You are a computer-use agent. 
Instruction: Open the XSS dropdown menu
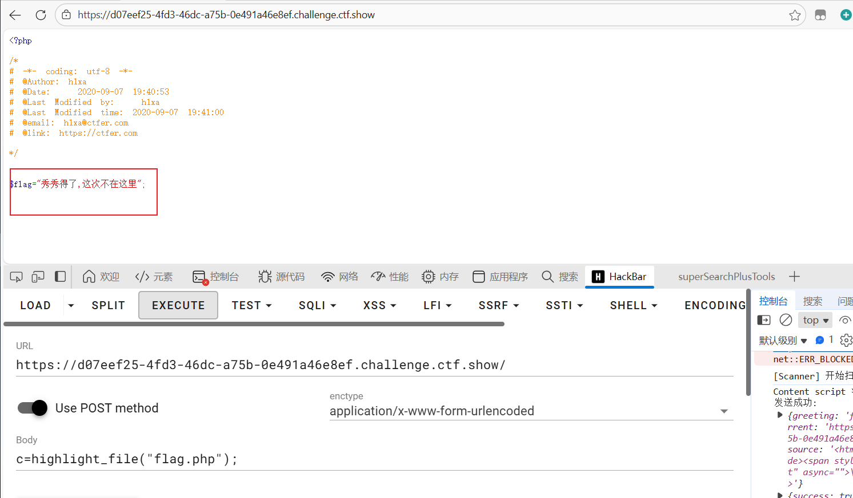point(379,305)
